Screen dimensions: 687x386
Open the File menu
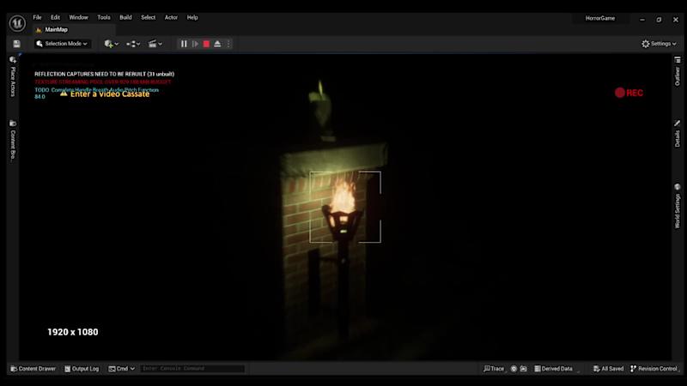pos(37,17)
